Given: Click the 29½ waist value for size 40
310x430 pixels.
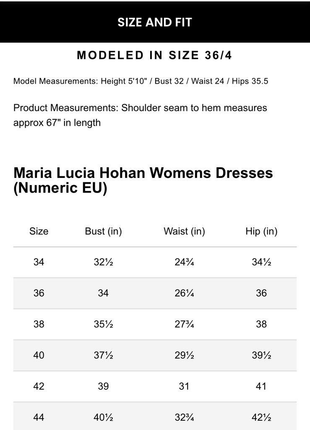Looking at the screenshot, I should click(x=184, y=355).
